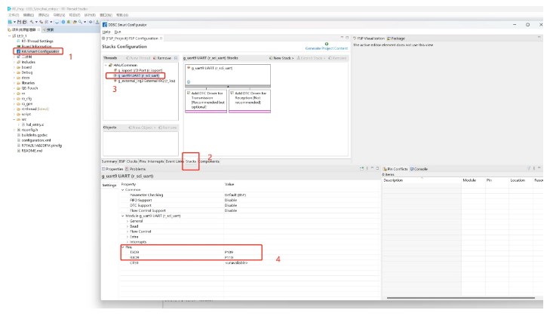The width and height of the screenshot is (547, 316).
Task: Switch to the Interrupts tab
Action: [x=155, y=161]
